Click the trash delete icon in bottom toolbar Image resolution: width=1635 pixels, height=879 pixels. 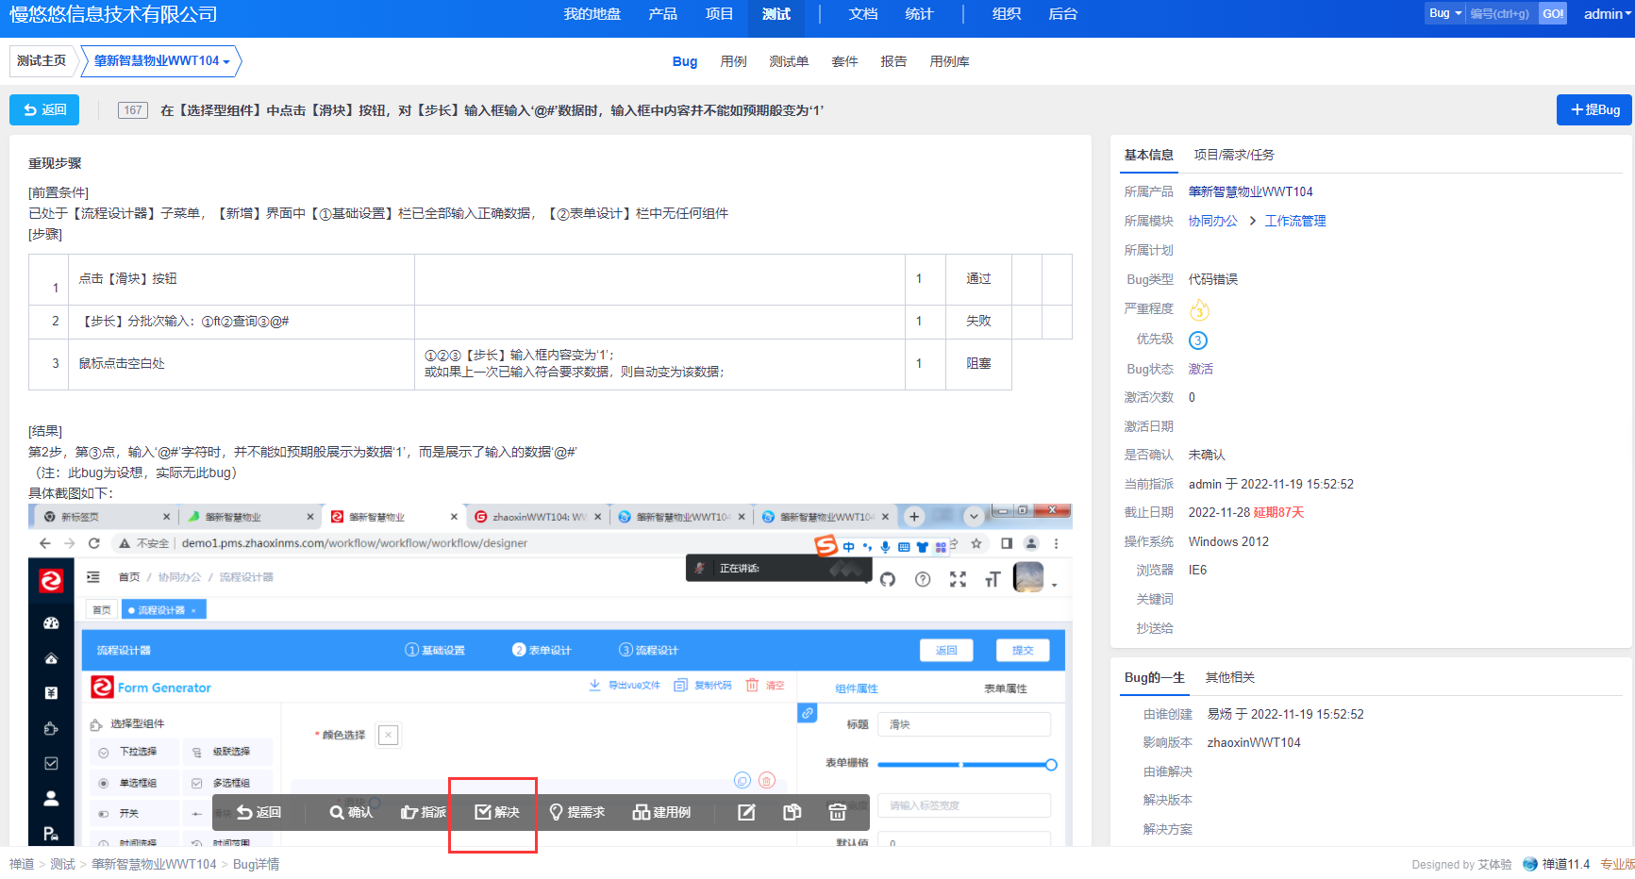point(837,812)
